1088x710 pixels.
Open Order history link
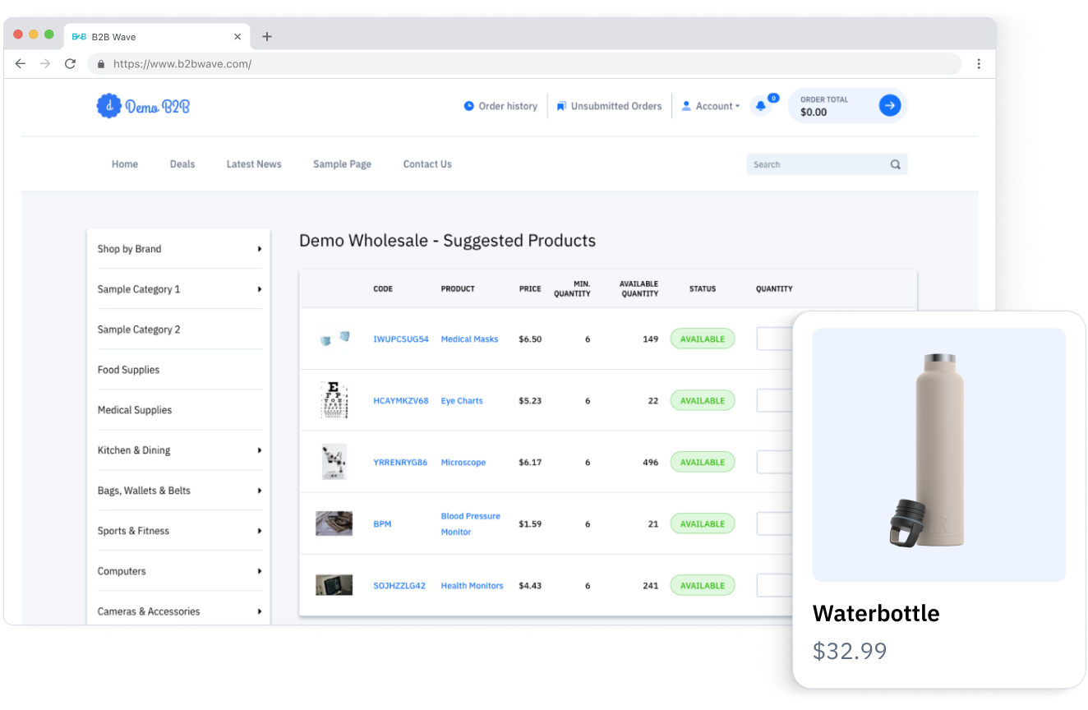click(500, 106)
